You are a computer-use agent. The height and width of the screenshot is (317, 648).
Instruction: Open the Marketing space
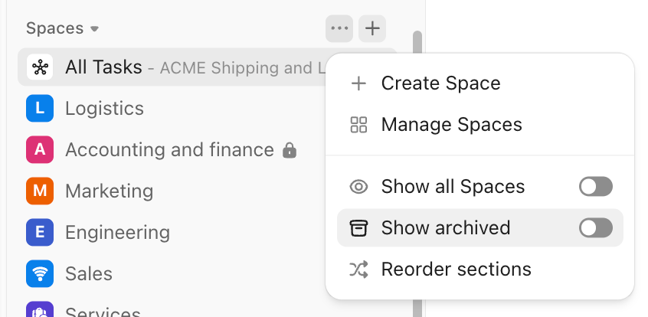tap(109, 191)
